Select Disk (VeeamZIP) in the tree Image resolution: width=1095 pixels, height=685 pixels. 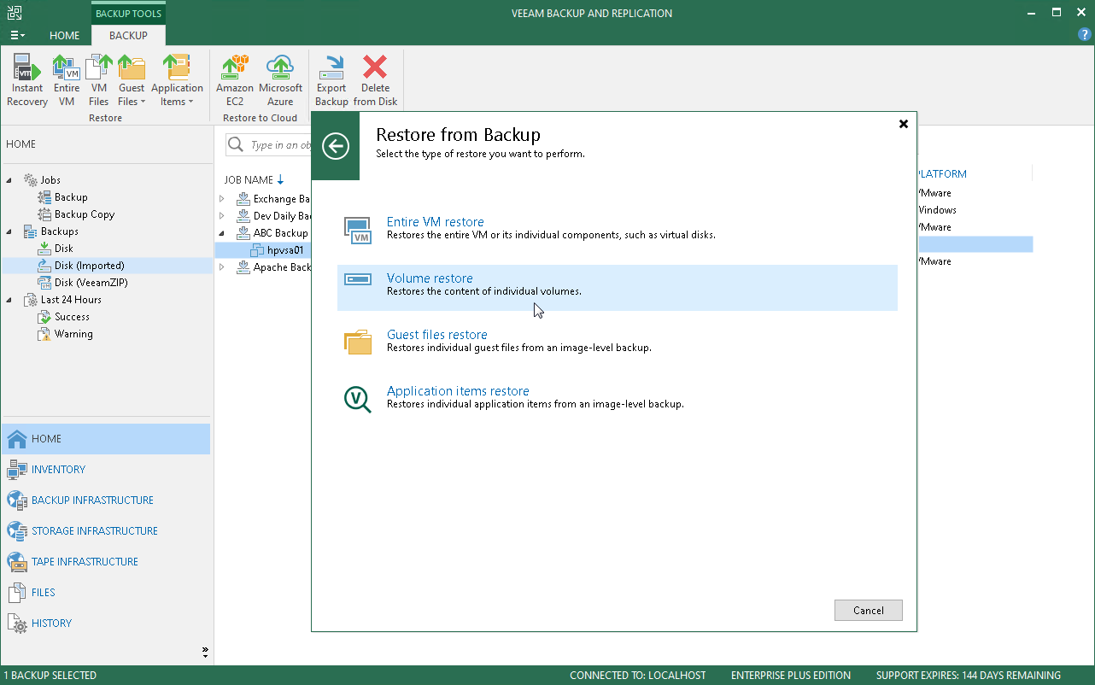point(91,283)
